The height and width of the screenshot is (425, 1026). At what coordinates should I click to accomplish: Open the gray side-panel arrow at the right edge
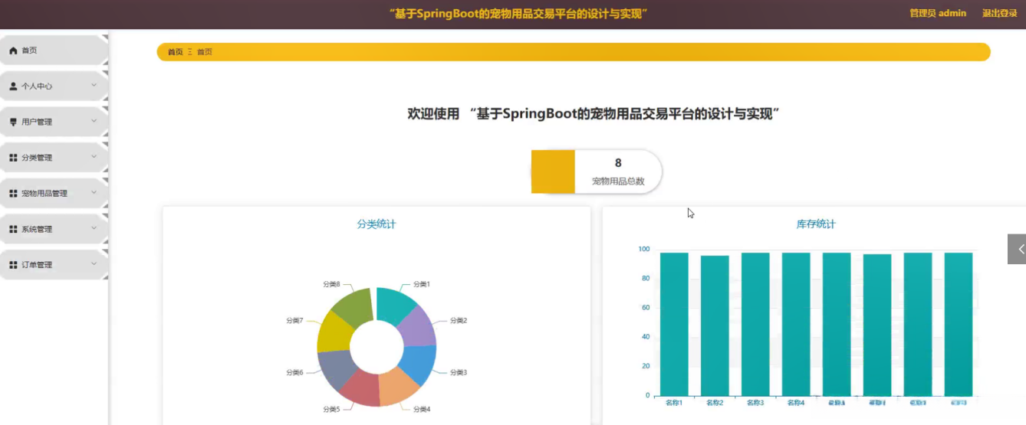click(1017, 249)
